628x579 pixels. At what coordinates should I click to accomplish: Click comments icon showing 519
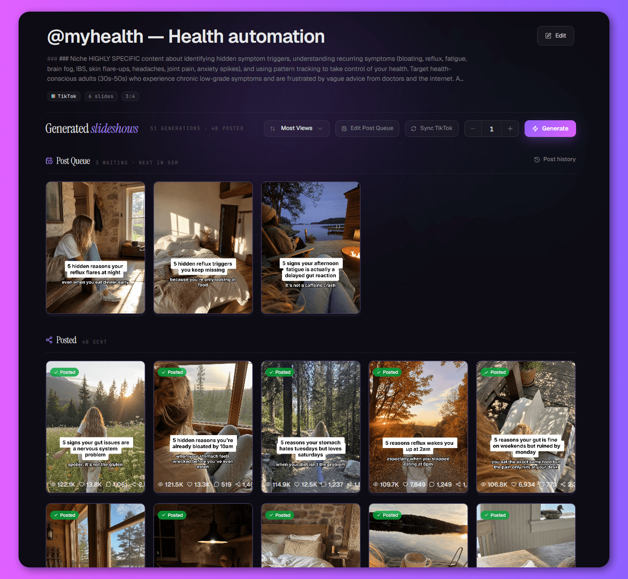point(217,484)
